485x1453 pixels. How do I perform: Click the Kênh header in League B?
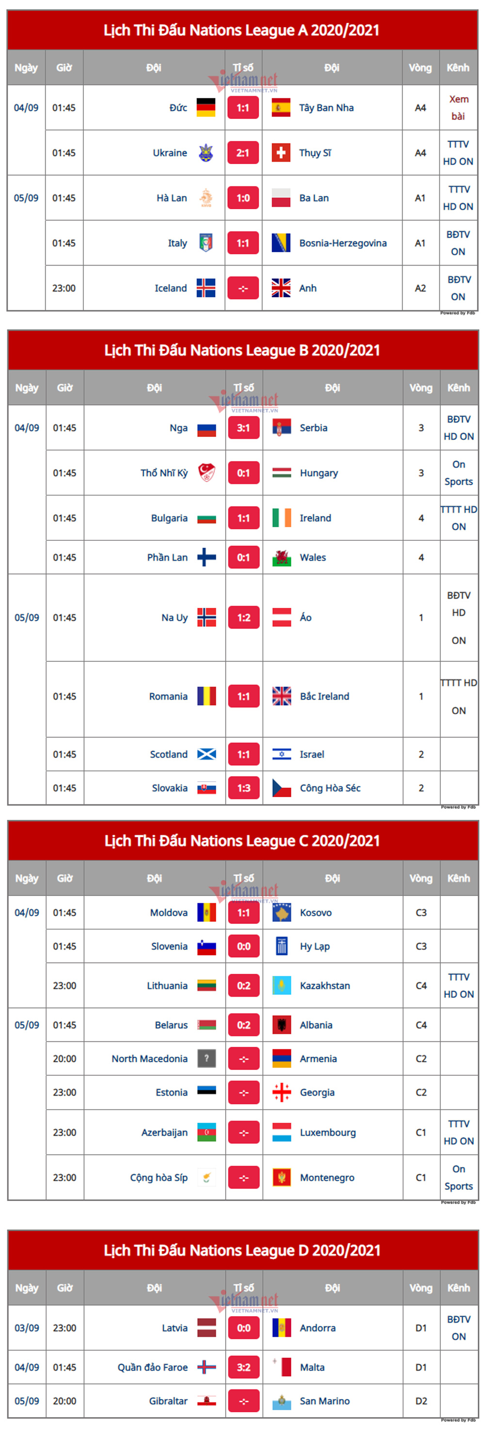pyautogui.click(x=458, y=387)
